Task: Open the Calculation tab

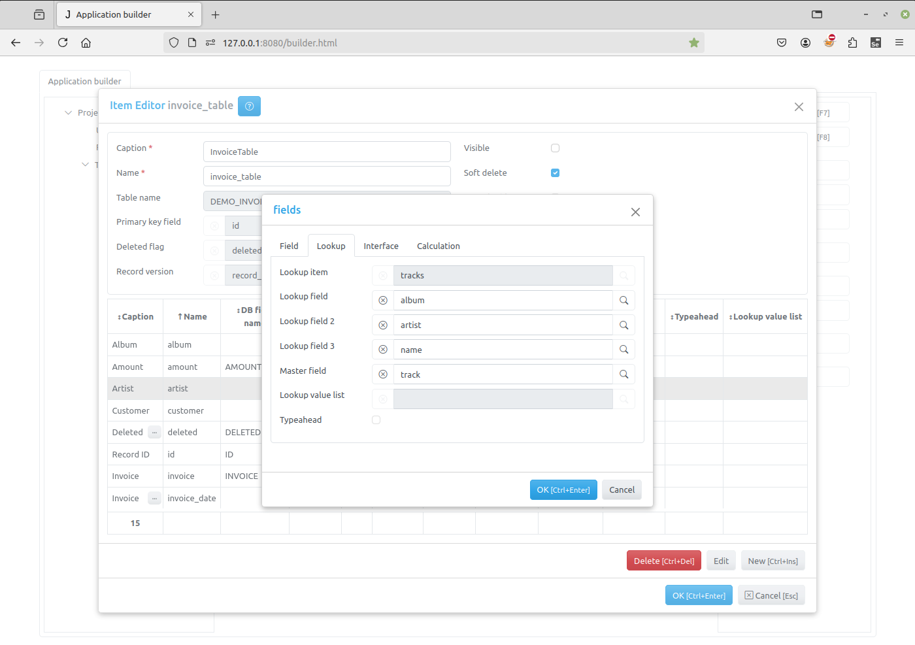Action: click(x=438, y=246)
